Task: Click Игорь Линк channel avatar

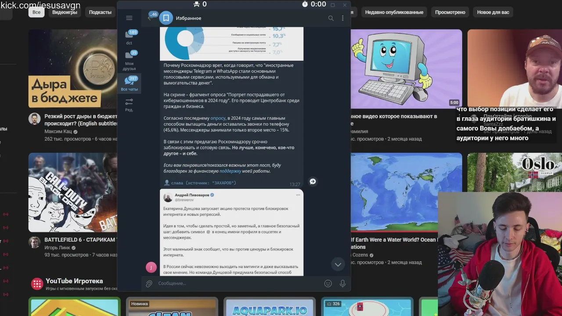Action: click(35, 242)
